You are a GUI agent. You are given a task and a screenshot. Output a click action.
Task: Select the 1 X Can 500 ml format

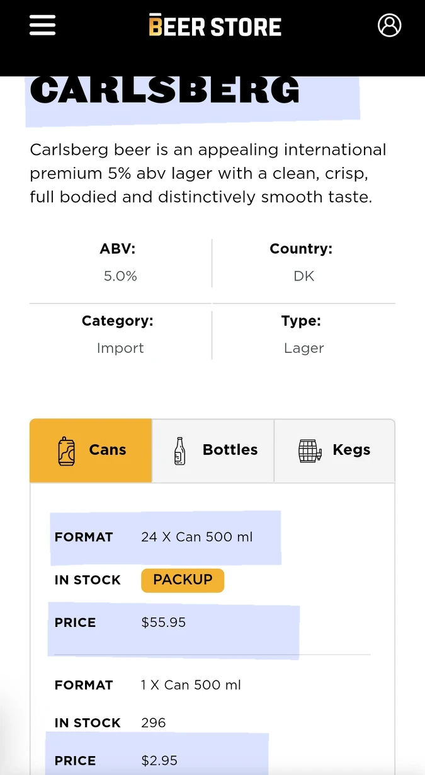pyautogui.click(x=191, y=686)
